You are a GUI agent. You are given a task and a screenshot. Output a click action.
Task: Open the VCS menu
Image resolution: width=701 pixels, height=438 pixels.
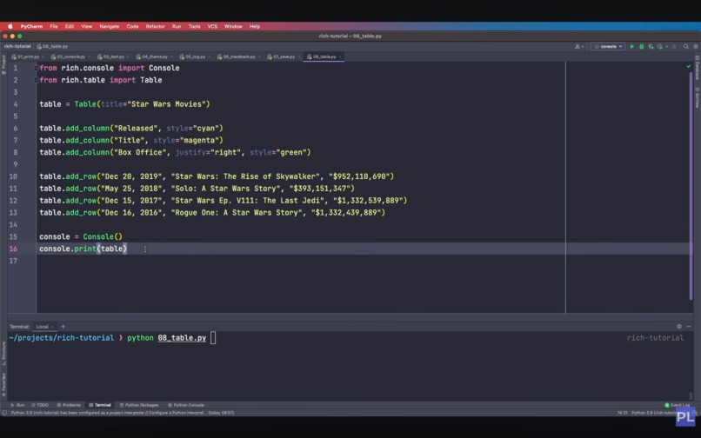212,26
